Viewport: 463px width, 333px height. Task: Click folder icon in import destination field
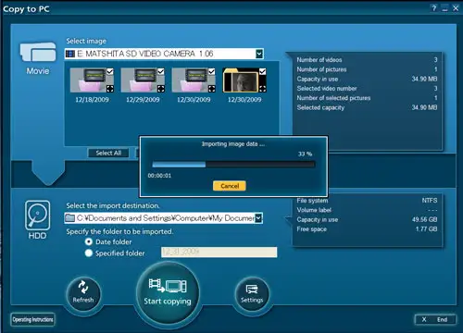[x=70, y=218]
